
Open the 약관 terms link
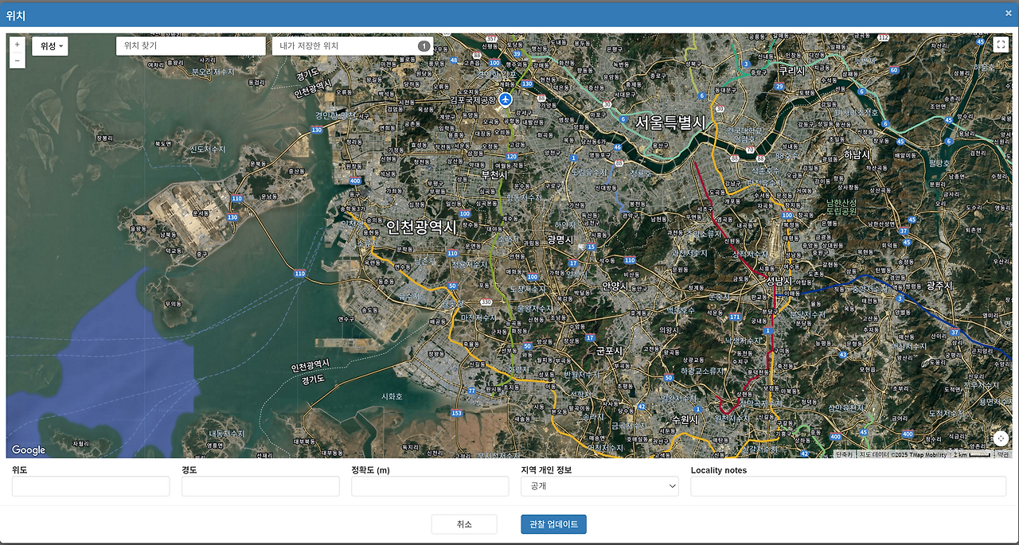point(1002,454)
